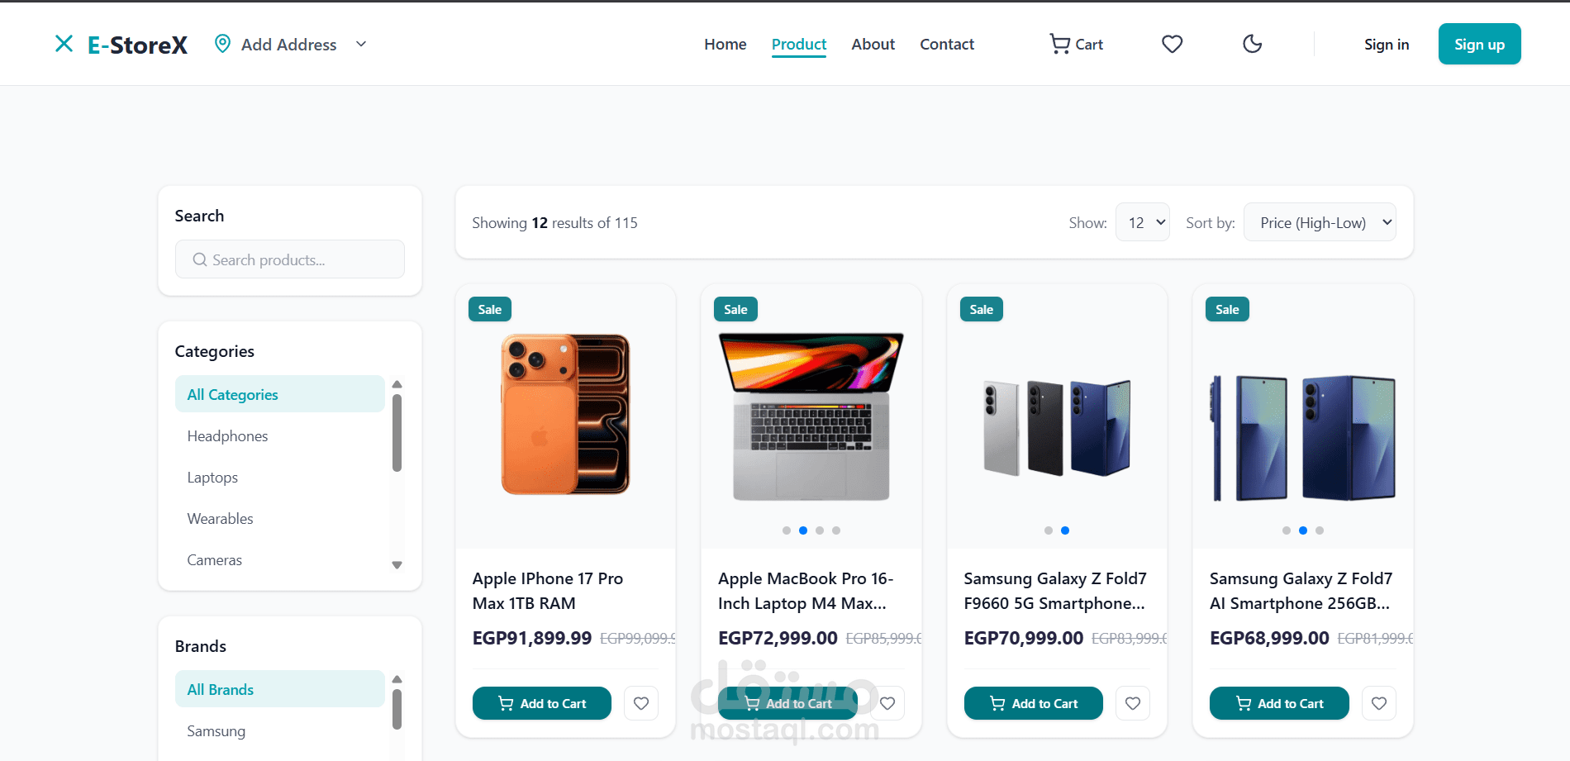This screenshot has width=1570, height=761.
Task: Click the E-StoreX X logo icon
Action: (64, 44)
